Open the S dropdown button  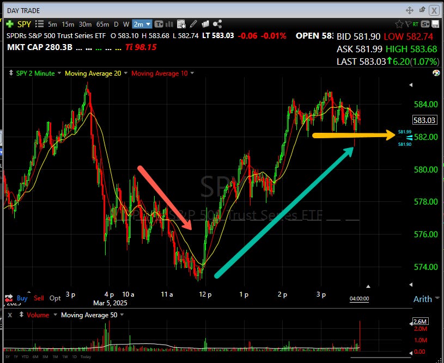coord(425,24)
